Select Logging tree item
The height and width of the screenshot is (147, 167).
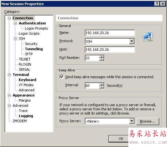point(26,116)
